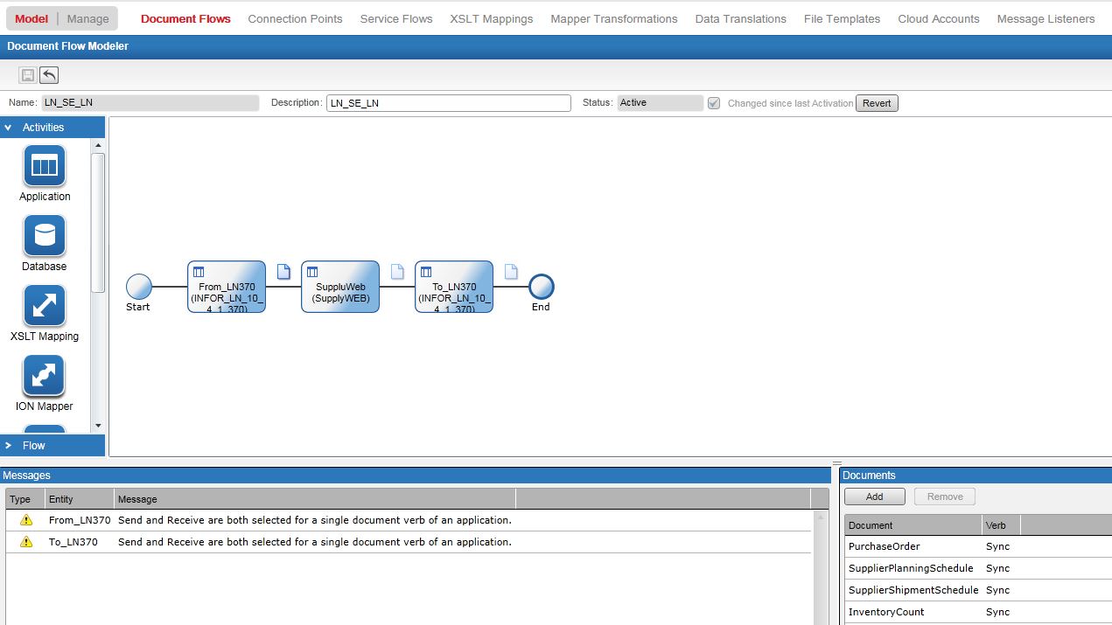
Task: Open the Status dropdown showing Active
Action: point(660,102)
